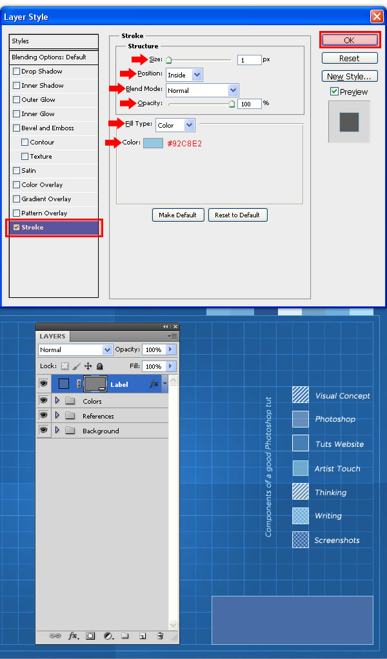The width and height of the screenshot is (387, 659).
Task: Confirm with the OK button
Action: tap(350, 40)
